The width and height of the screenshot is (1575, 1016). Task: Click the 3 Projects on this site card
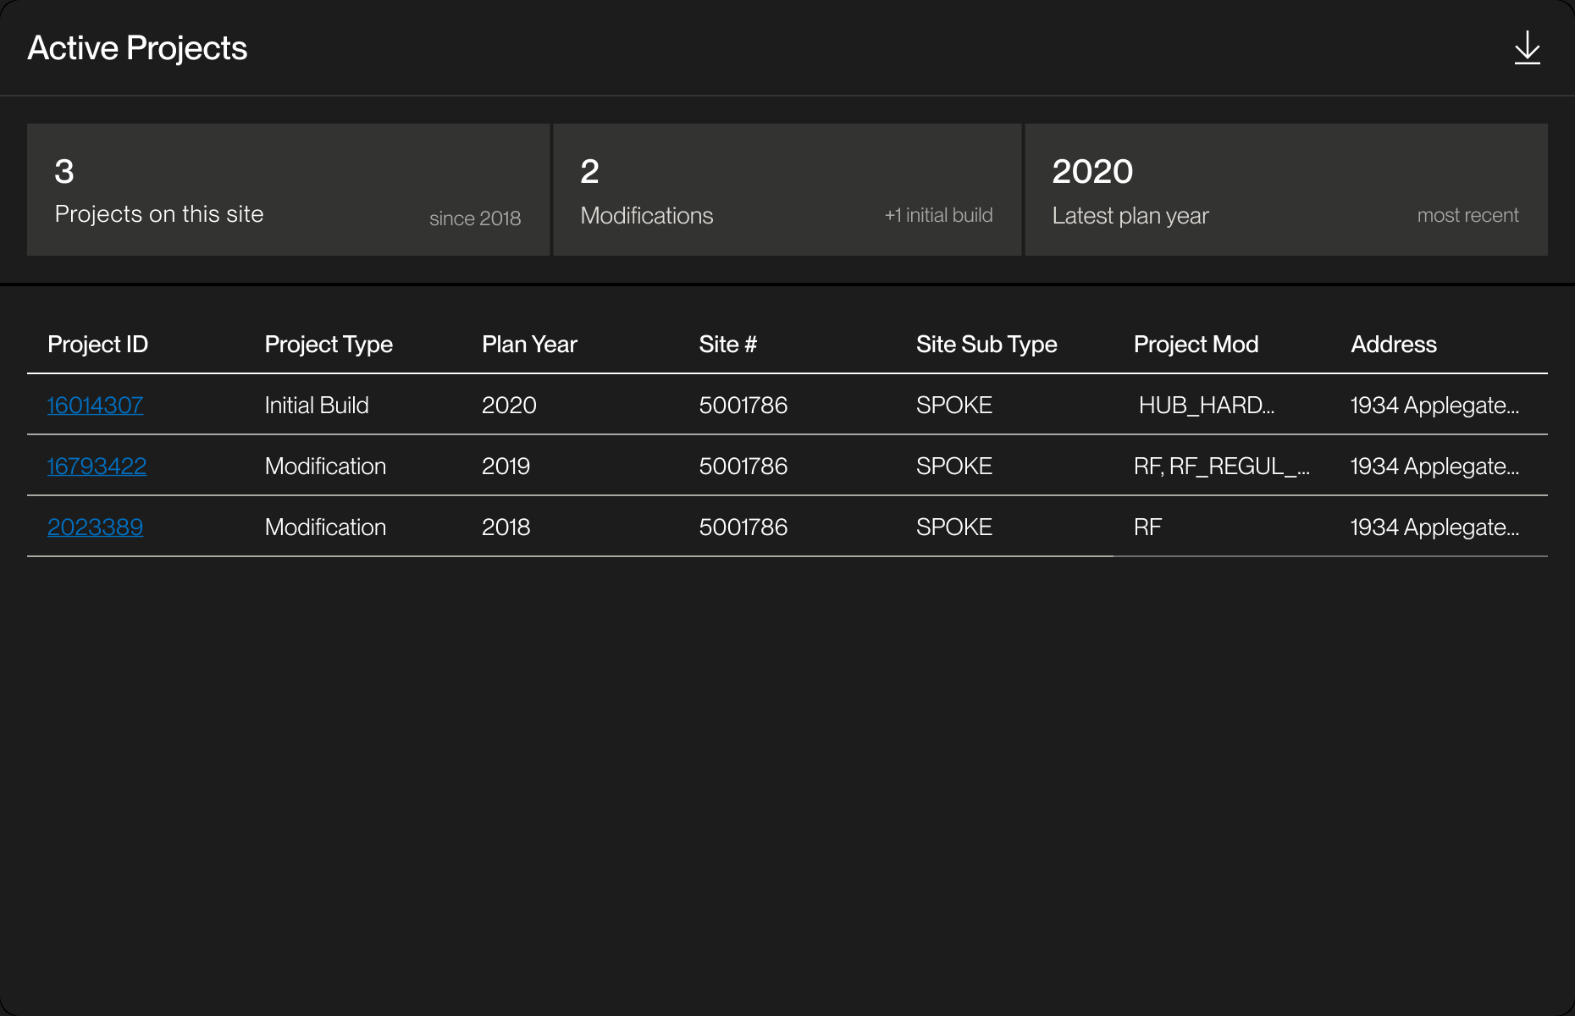pyautogui.click(x=288, y=190)
